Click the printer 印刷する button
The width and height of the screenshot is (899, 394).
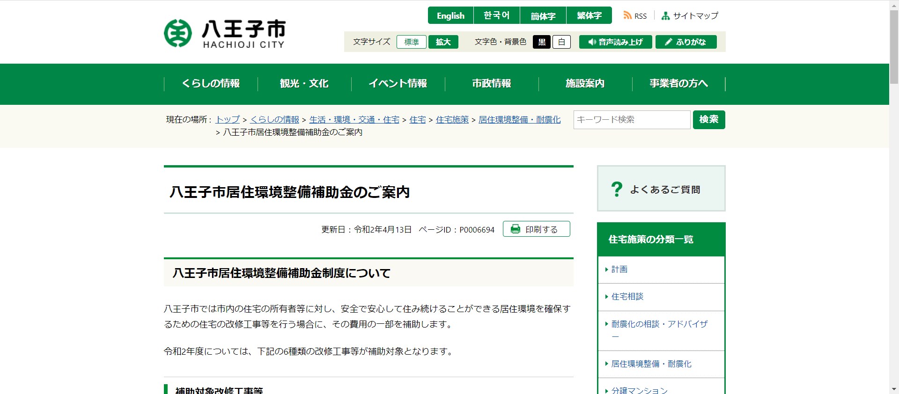pyautogui.click(x=536, y=229)
